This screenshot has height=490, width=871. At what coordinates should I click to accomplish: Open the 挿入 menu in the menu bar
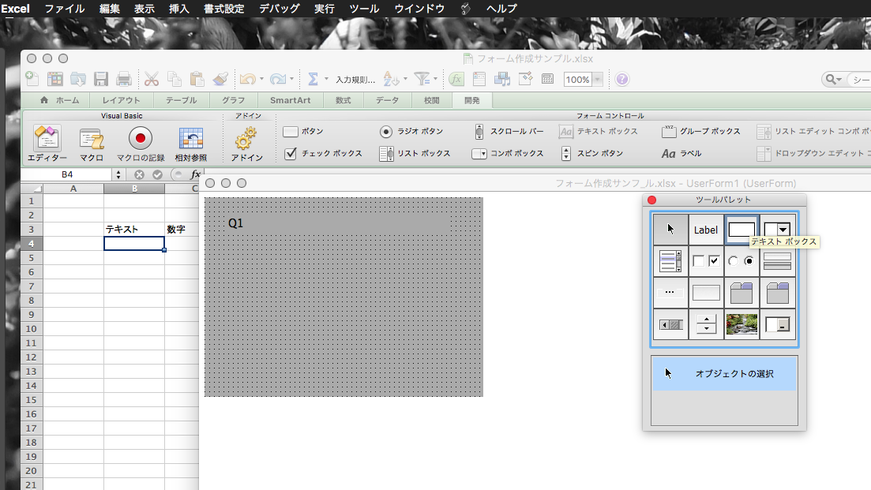179,9
